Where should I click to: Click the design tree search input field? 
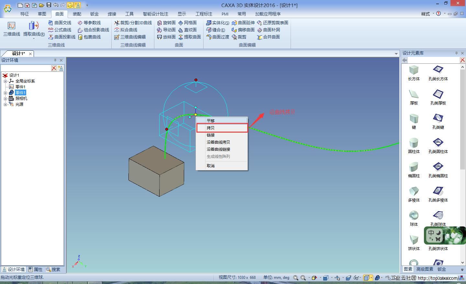coord(26,68)
